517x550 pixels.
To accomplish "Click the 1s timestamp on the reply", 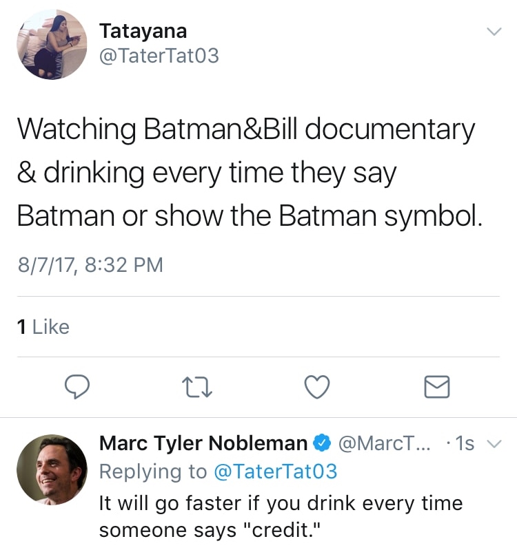I will (x=465, y=444).
